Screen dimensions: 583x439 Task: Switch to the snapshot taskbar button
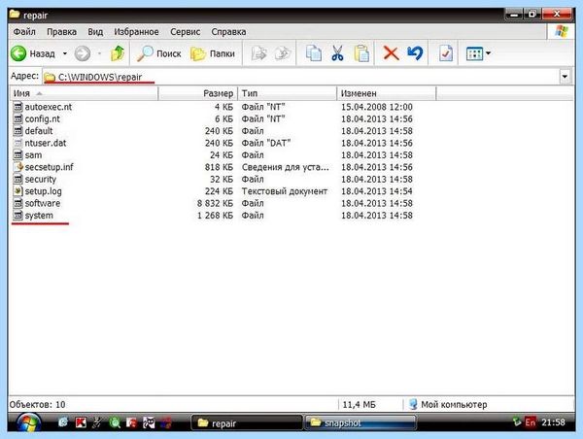coord(360,423)
